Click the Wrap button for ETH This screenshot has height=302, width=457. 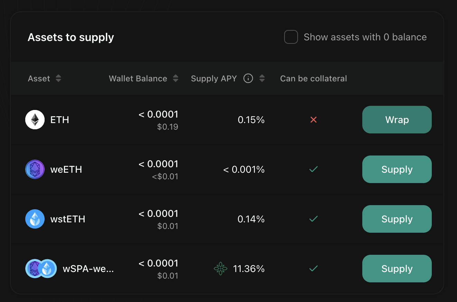point(397,120)
